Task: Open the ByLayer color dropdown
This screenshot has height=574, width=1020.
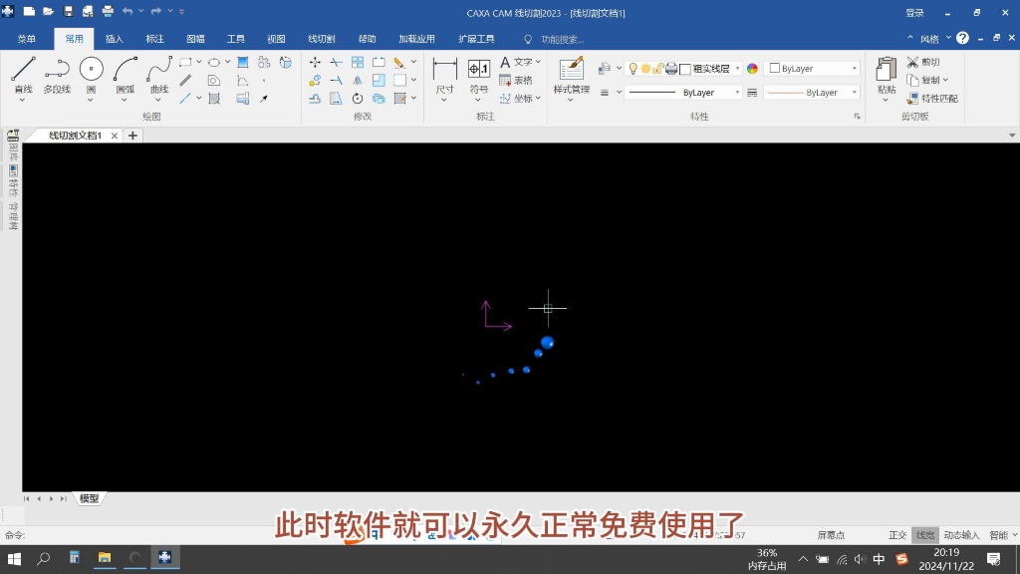Action: tap(855, 69)
